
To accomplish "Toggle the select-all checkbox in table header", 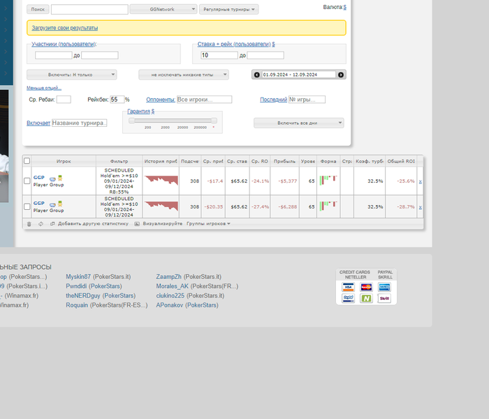I will [27, 161].
